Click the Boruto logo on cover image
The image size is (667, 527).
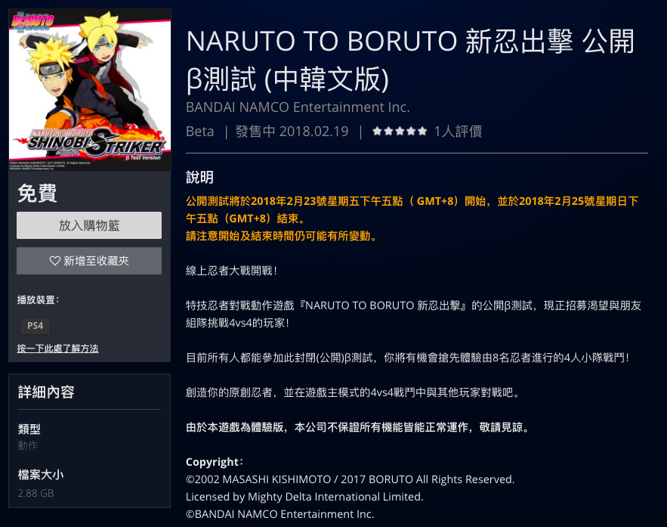click(x=32, y=22)
